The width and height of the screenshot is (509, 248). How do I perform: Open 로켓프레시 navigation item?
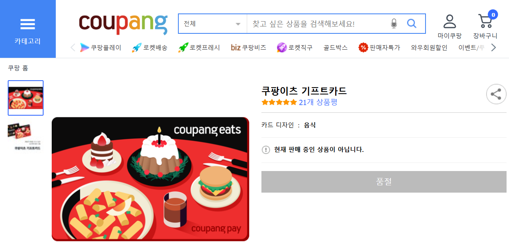199,48
